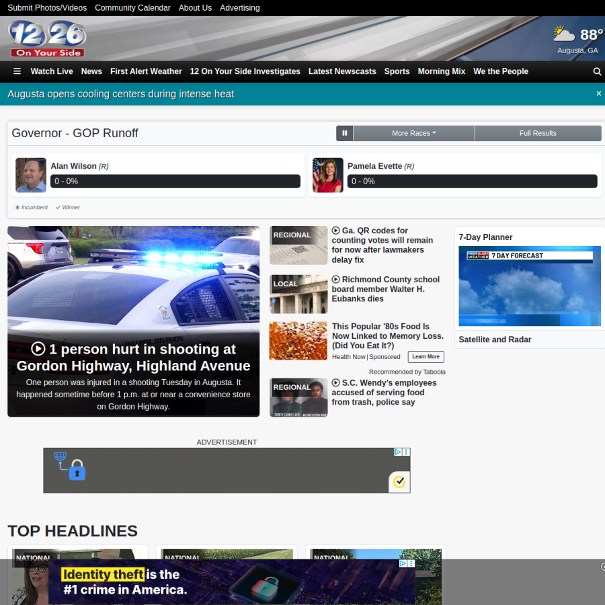Open the Full Results button
Image resolution: width=605 pixels, height=605 pixels.
pos(538,133)
